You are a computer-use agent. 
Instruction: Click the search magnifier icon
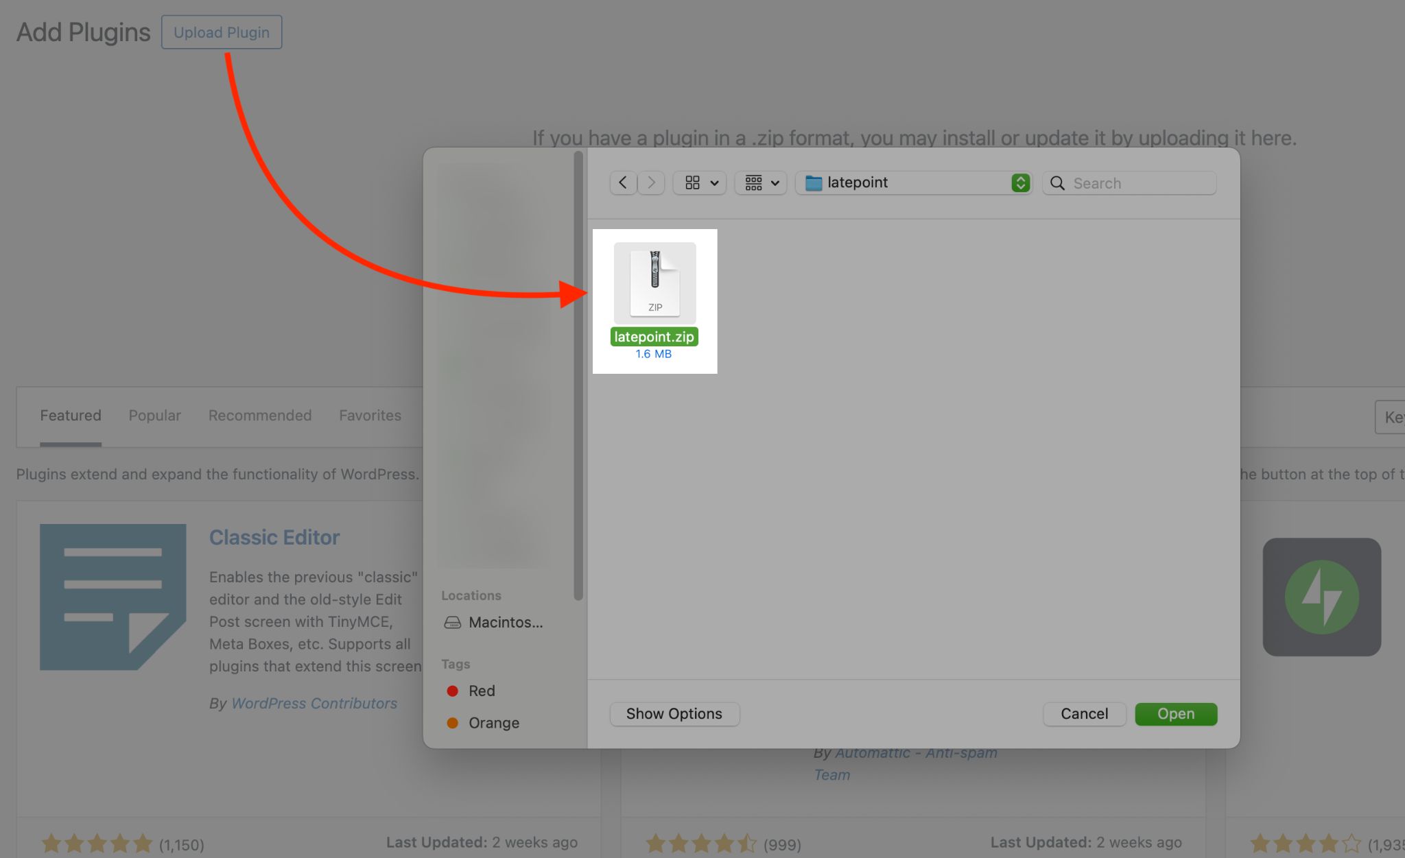[x=1058, y=182]
